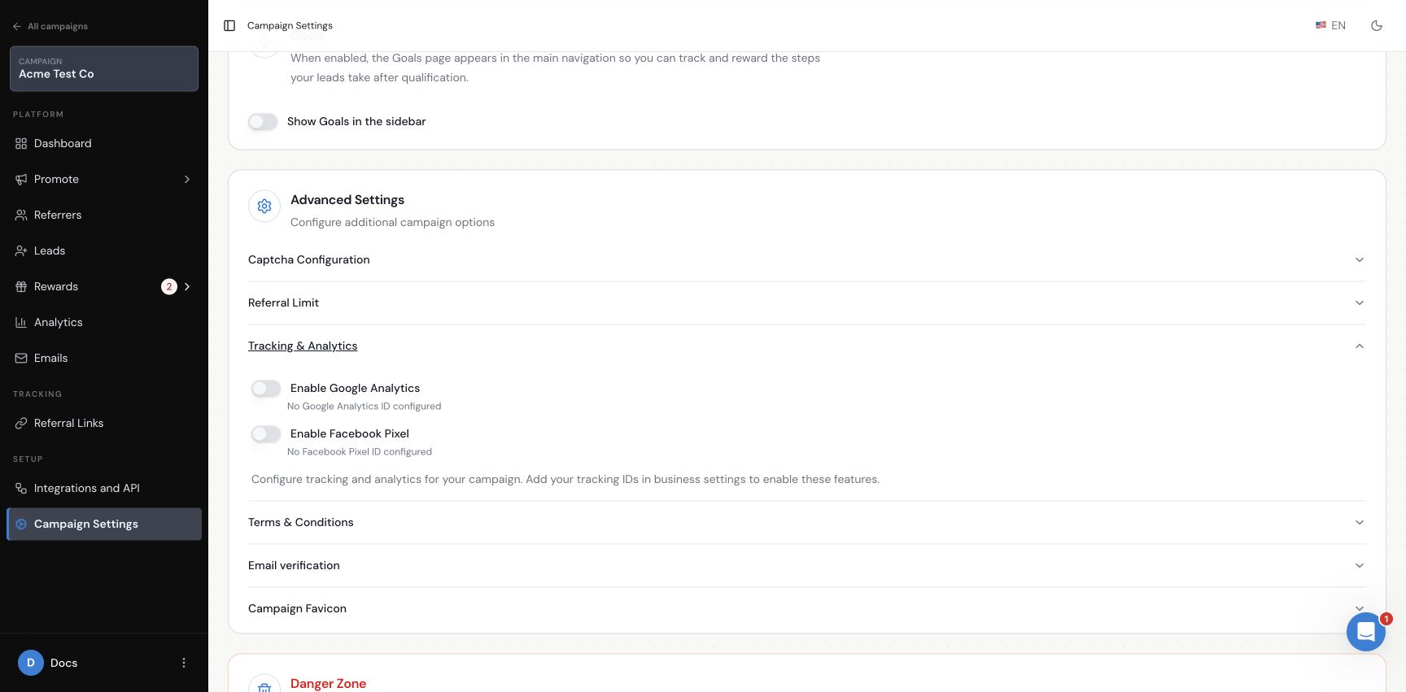This screenshot has width=1406, height=692.
Task: Click the Promote megaphone icon
Action: coord(21,180)
